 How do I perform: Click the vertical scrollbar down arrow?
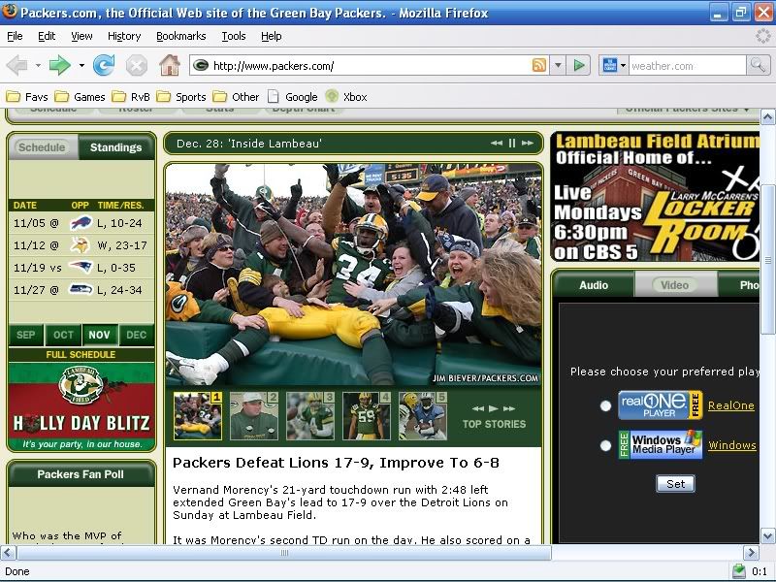767,535
